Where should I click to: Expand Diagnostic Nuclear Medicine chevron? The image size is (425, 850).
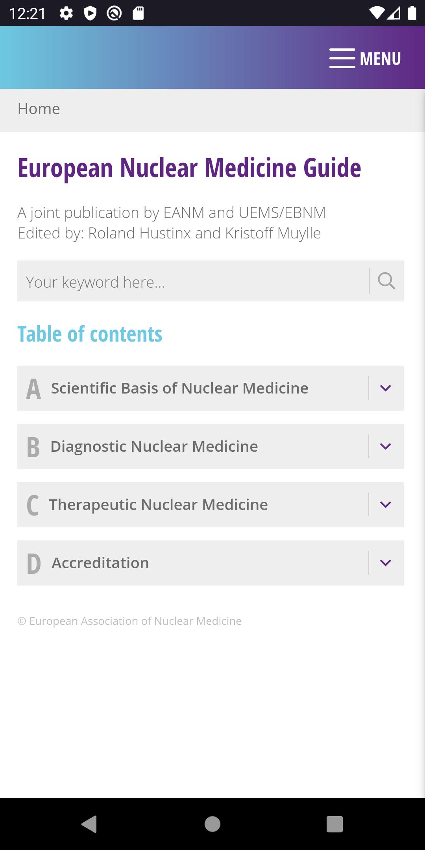[386, 446]
